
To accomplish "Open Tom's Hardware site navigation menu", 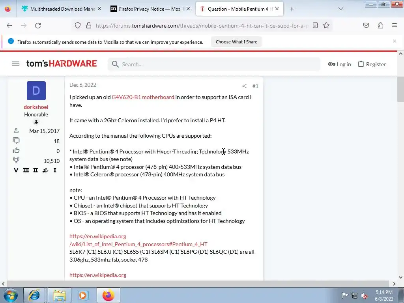I will [16, 64].
